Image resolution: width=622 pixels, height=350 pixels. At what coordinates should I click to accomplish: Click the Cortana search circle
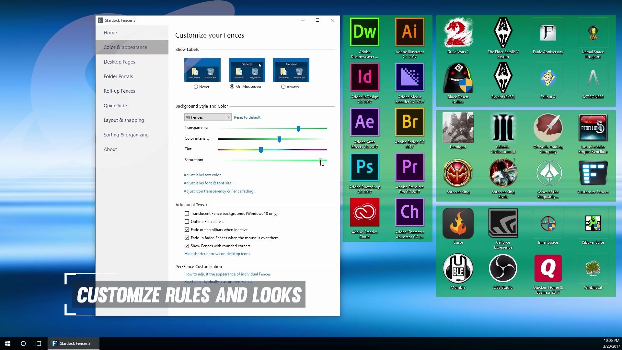(23, 344)
